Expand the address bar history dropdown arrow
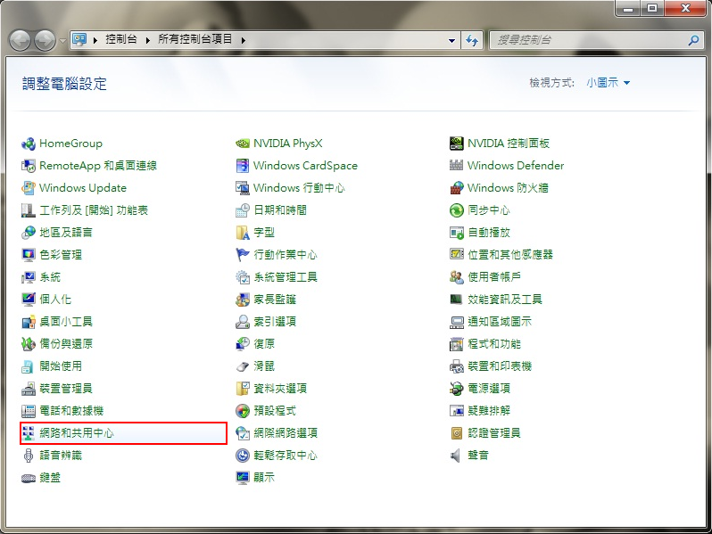 (451, 40)
